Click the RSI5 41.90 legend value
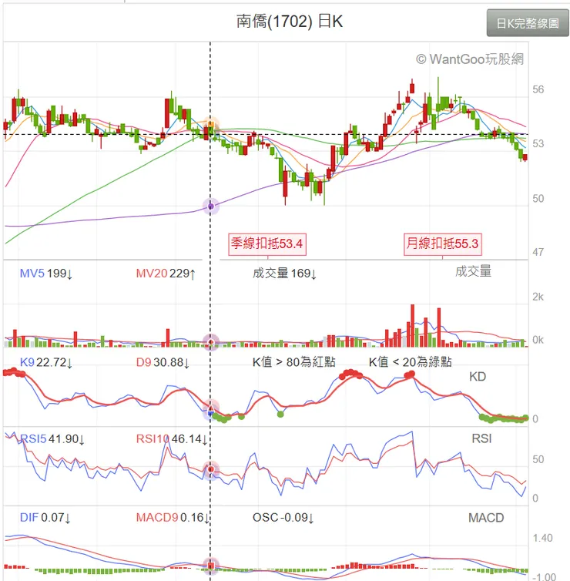Image resolution: width=570 pixels, height=581 pixels. click(51, 439)
